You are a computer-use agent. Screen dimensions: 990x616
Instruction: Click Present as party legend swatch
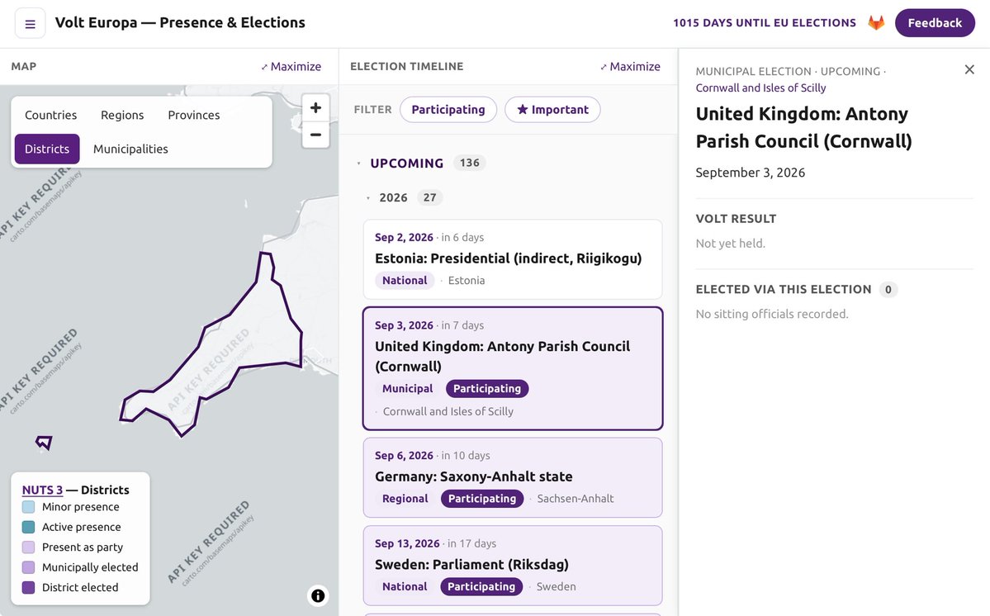tap(28, 547)
